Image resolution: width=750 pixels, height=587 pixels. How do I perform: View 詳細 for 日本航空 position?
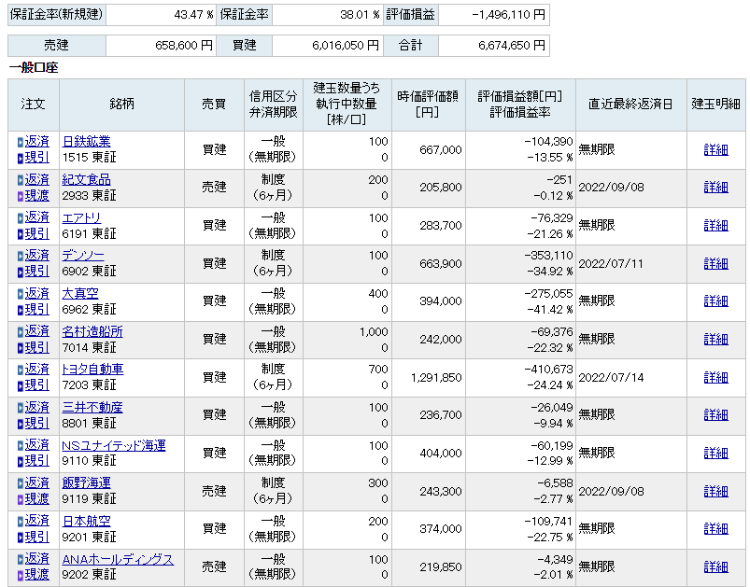(x=715, y=528)
